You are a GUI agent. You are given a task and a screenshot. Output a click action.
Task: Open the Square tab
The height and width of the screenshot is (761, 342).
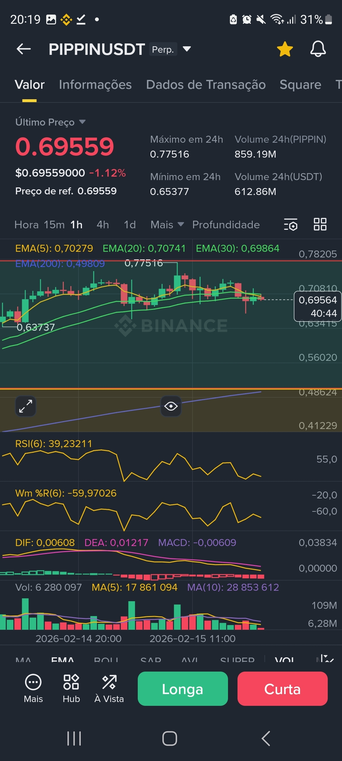click(300, 85)
